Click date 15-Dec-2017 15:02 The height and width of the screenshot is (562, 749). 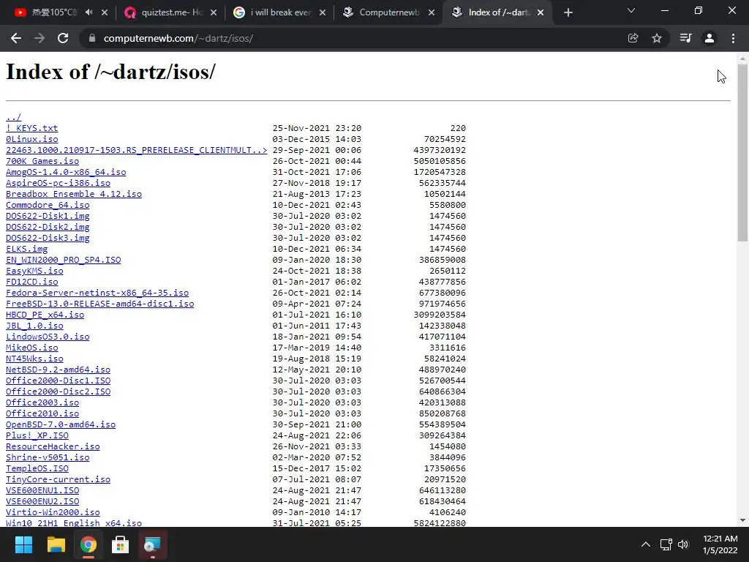coord(317,469)
